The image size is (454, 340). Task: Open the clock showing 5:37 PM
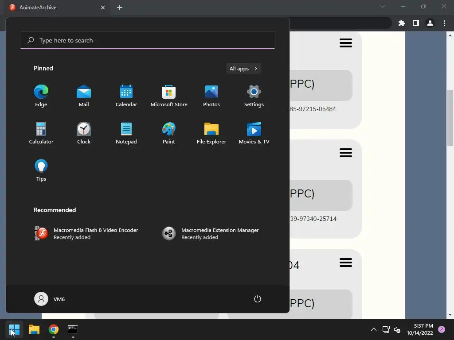(x=420, y=329)
